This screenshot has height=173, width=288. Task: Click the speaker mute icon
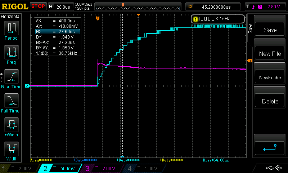coord(278,168)
